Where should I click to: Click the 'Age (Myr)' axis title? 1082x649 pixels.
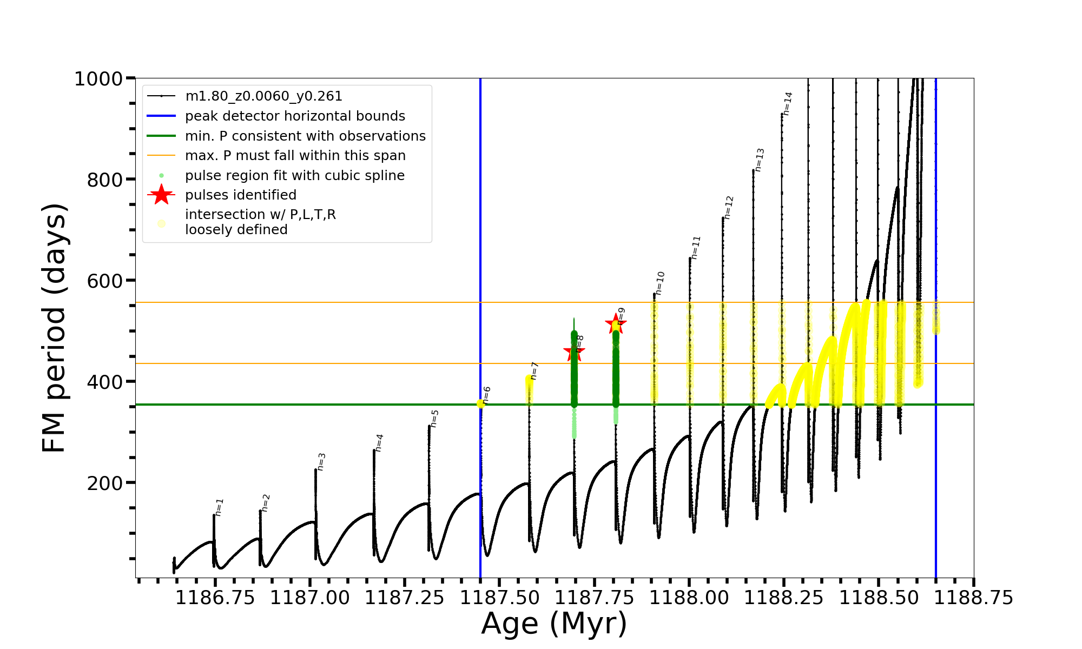click(554, 624)
